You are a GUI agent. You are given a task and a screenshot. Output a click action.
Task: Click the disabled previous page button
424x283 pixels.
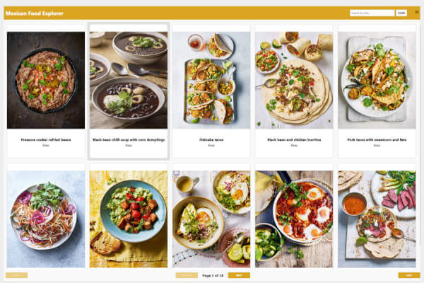[187, 275]
